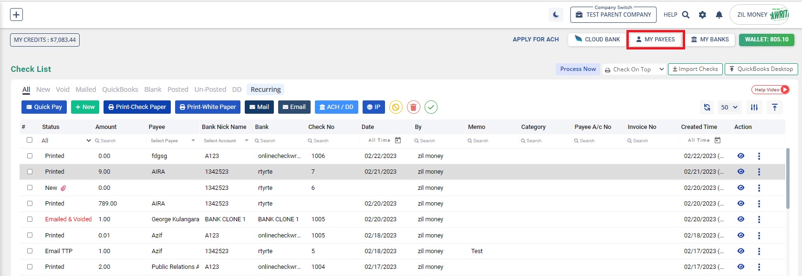Click Import Checks button
Image resolution: width=802 pixels, height=276 pixels.
(x=695, y=69)
